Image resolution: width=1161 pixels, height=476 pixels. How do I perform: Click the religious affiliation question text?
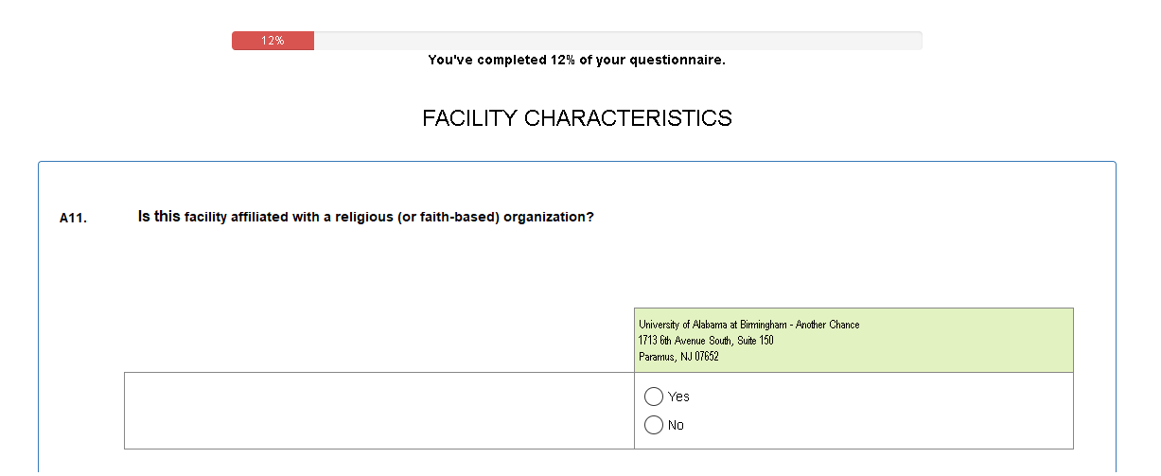(x=365, y=217)
